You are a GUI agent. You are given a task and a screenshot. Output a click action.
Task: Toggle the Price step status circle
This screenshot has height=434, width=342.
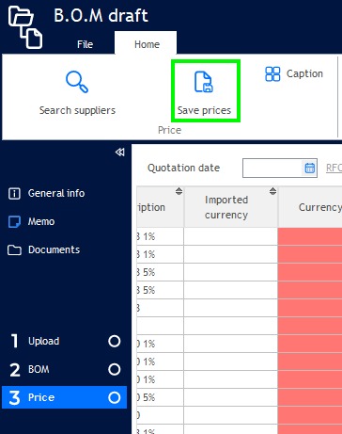[x=115, y=397]
